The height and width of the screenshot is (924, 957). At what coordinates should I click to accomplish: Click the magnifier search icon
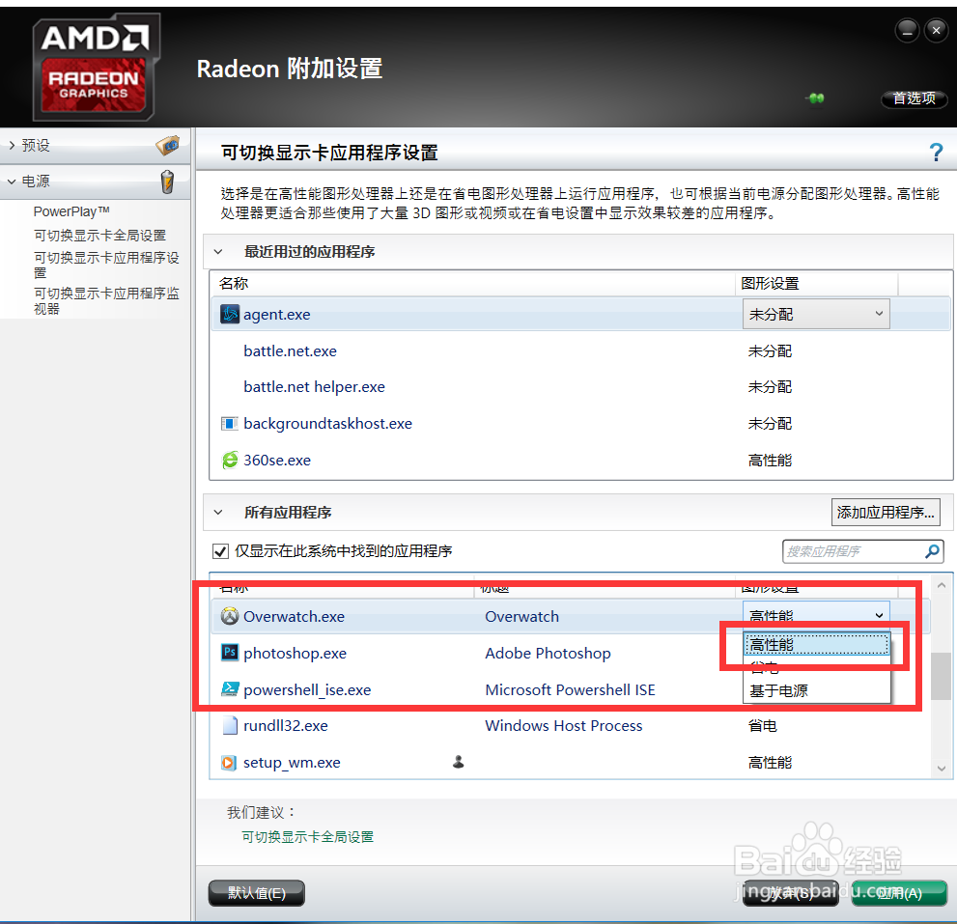point(932,551)
